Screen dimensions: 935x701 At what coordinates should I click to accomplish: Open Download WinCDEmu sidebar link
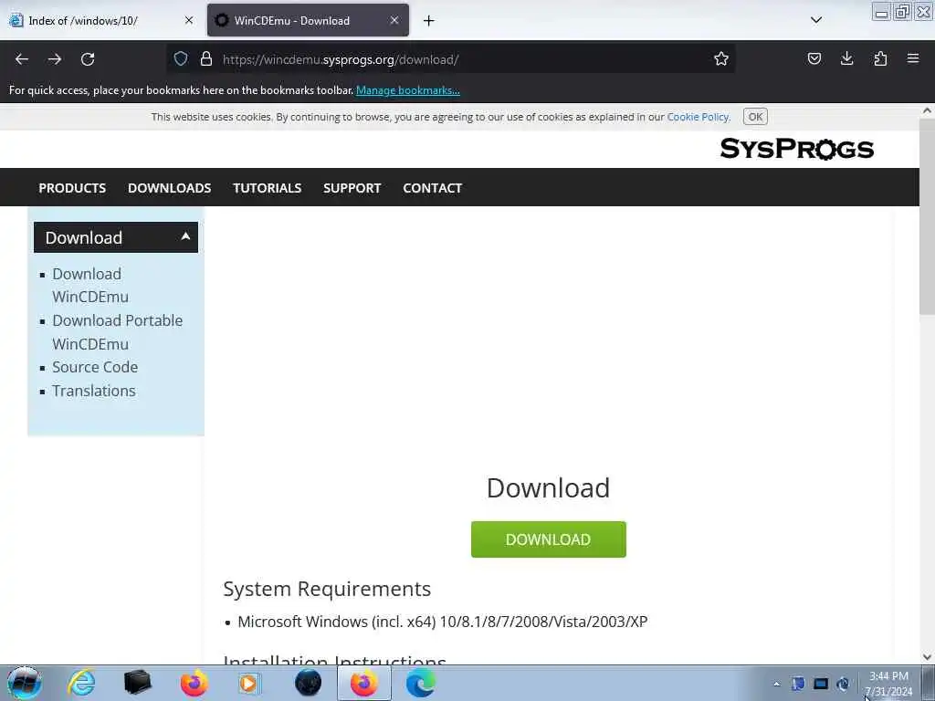point(90,286)
